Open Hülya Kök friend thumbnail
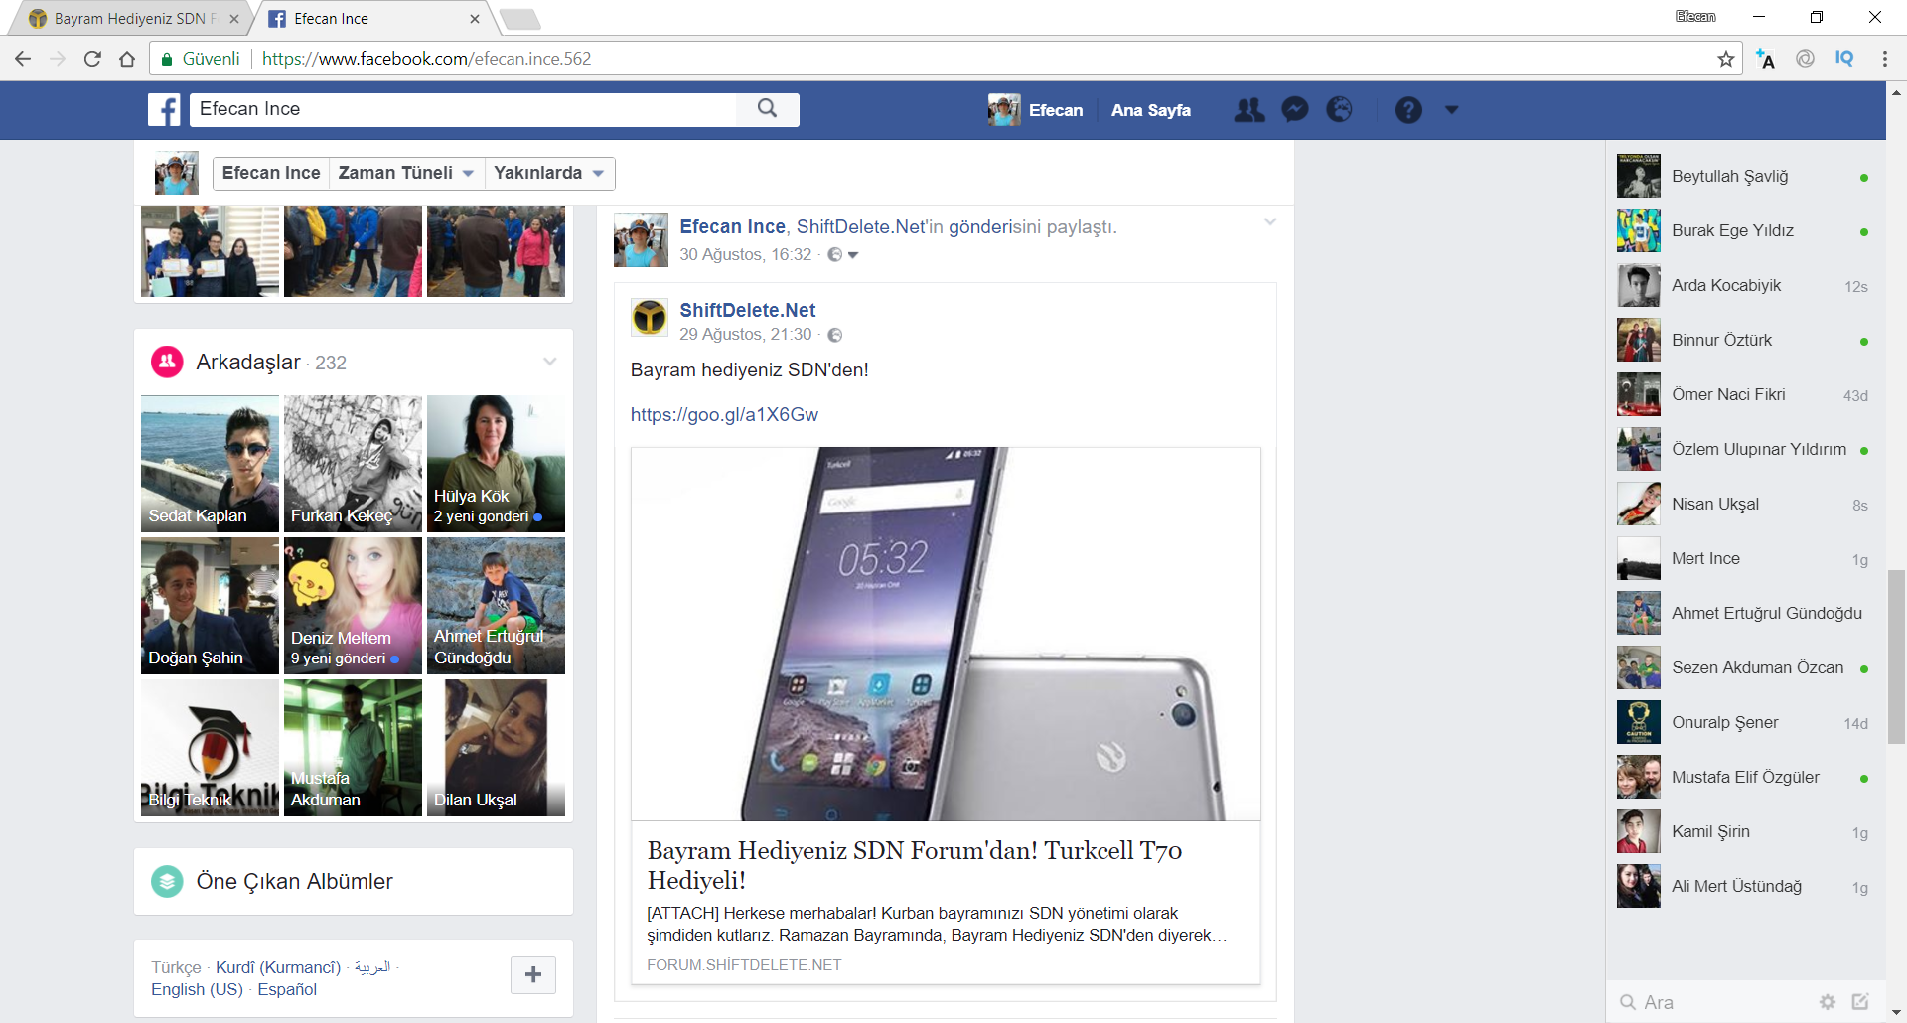Viewport: 1907px width, 1023px height. click(x=496, y=464)
